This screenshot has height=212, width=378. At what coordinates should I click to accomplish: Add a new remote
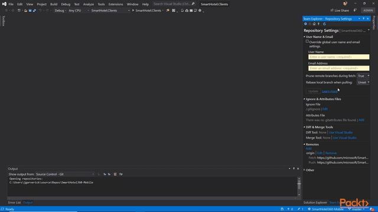pyautogui.click(x=308, y=148)
